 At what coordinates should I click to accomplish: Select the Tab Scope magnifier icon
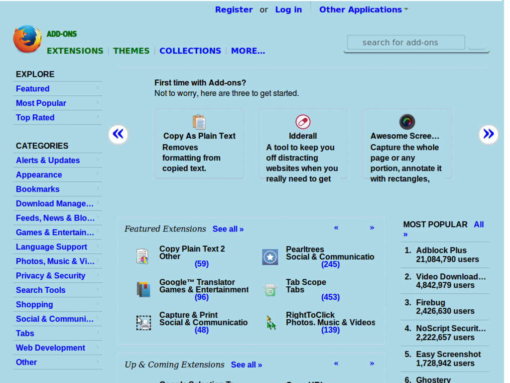[270, 290]
